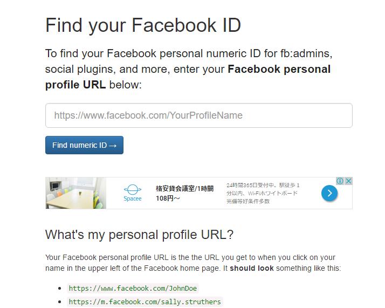The image size is (385, 308).
Task: Click the Find your Facebook ID heading
Action: [x=143, y=25]
